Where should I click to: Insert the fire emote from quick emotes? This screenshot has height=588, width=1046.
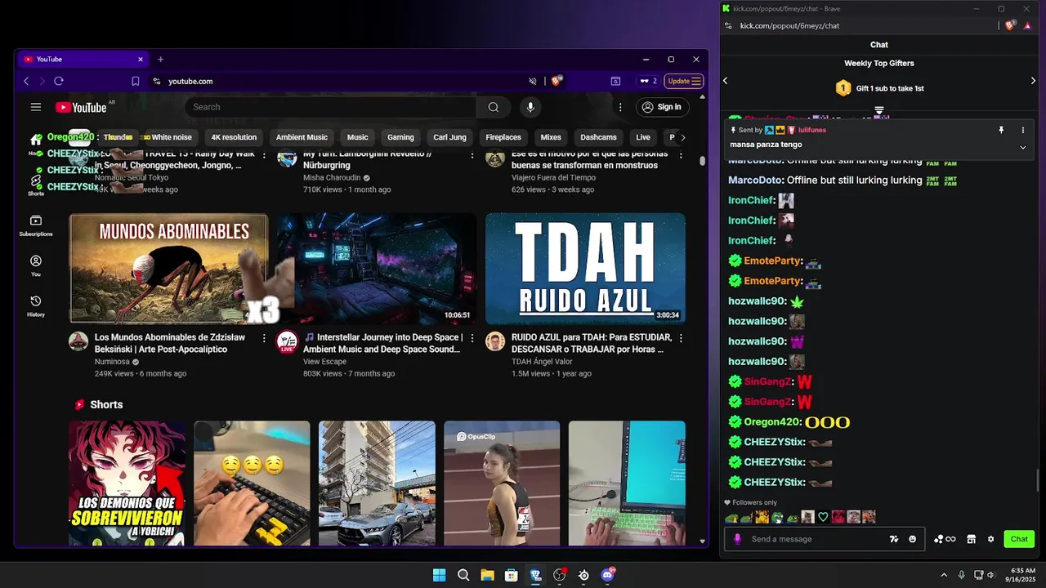tap(762, 517)
